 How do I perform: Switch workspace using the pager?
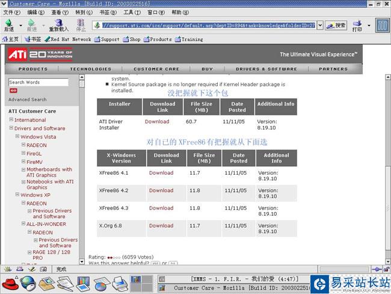(x=141, y=284)
